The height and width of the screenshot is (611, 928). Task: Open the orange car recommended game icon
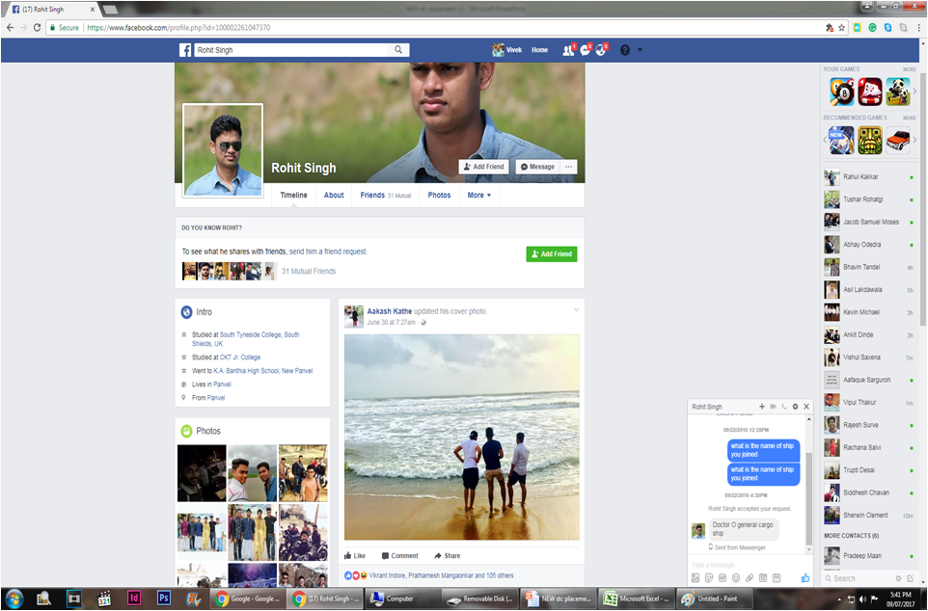click(x=897, y=140)
